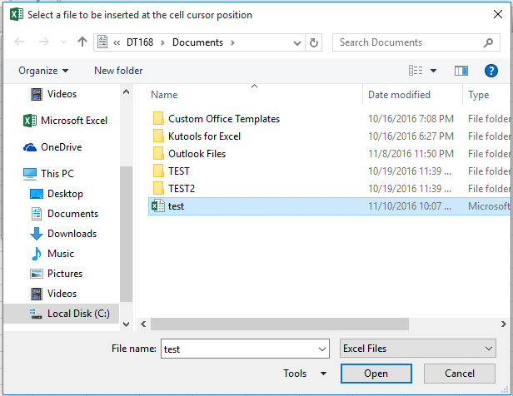Show the preview pane
Screen dimensions: 513x396
[460, 71]
